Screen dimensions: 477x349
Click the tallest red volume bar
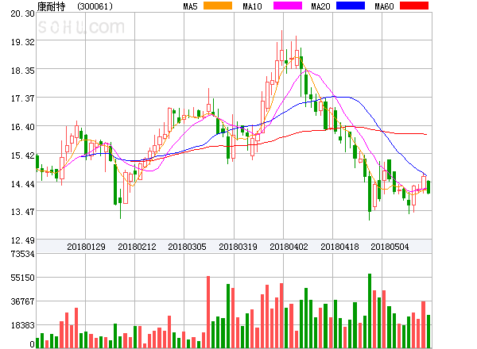coord(208,312)
